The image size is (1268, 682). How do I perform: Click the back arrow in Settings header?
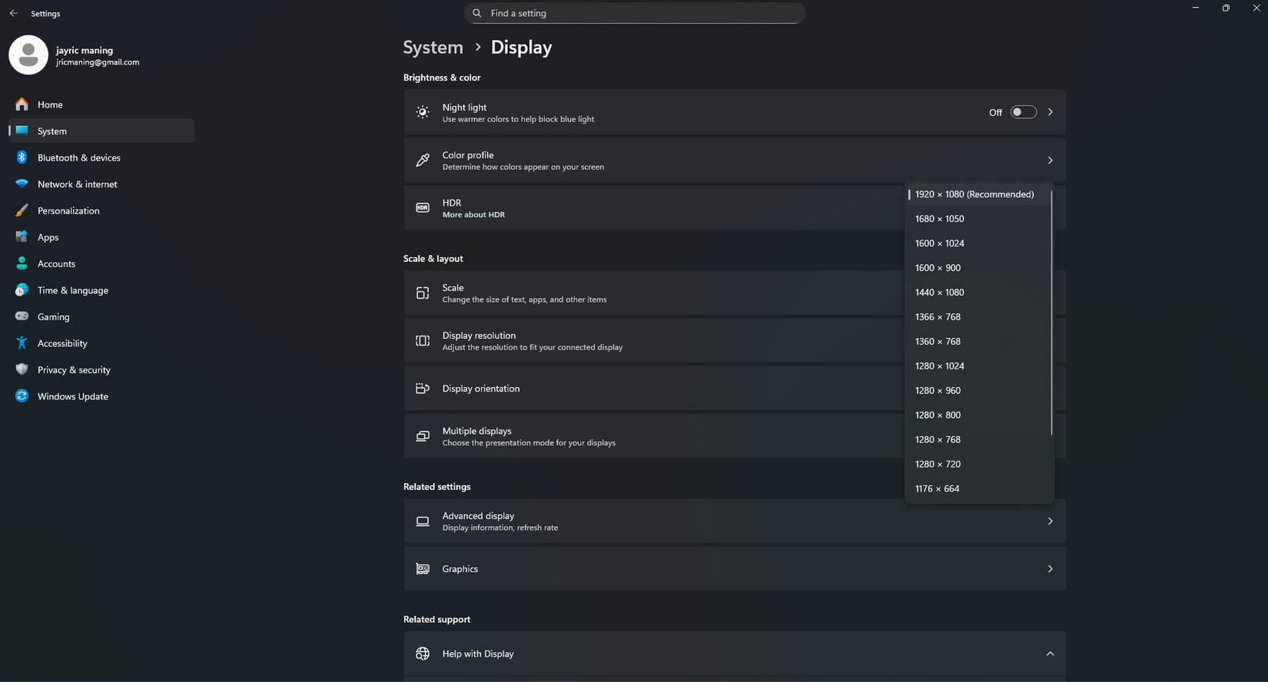[x=14, y=13]
